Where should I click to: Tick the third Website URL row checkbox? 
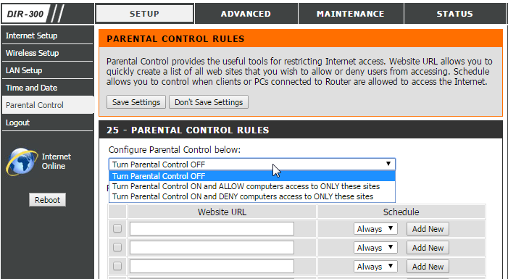point(117,266)
